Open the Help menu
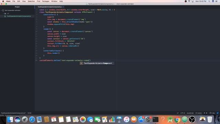 pyautogui.click(x=61, y=1)
